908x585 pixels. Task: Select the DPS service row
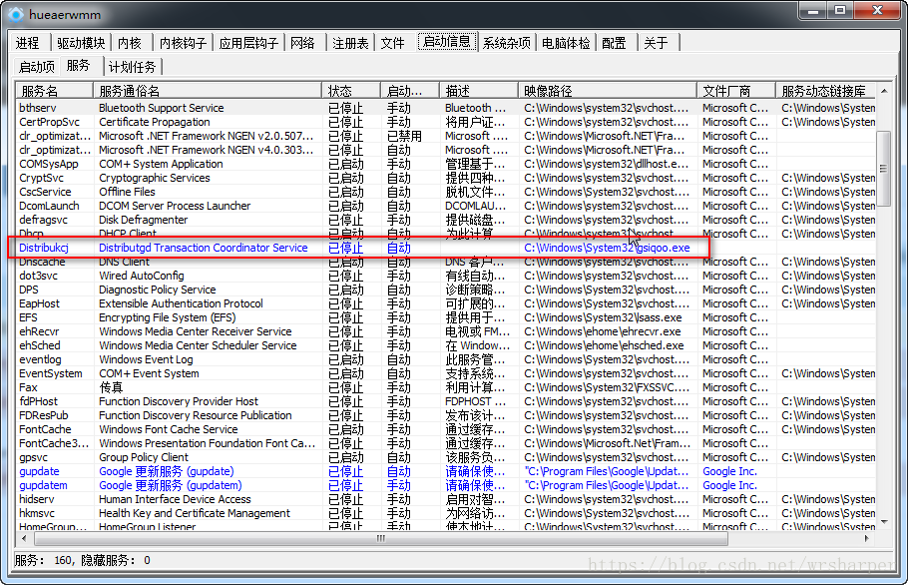446,290
